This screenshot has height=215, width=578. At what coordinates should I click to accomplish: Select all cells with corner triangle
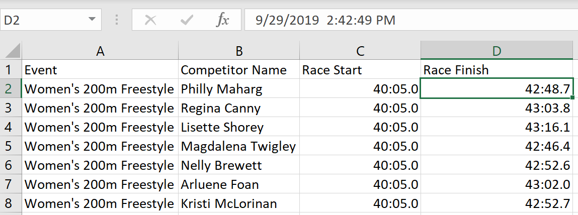coord(11,50)
